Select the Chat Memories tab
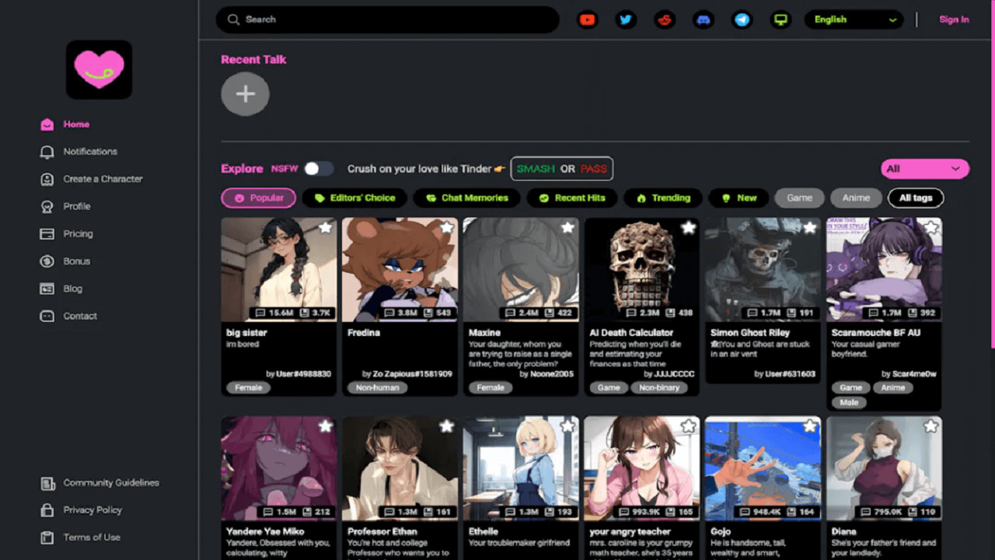Viewport: 995px width, 560px height. [466, 198]
